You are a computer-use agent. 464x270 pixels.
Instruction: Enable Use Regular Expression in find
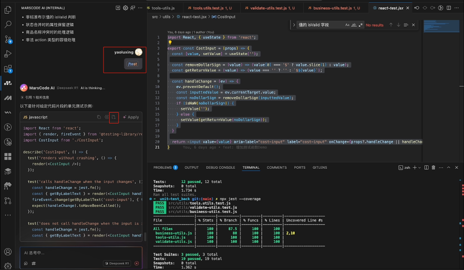361,25
